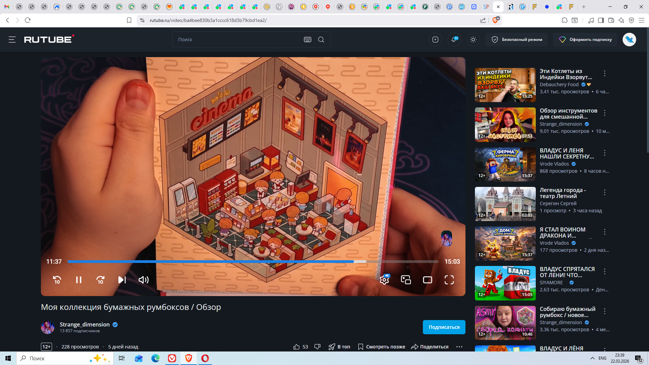
Task: Open video quality settings gear
Action: 384,280
